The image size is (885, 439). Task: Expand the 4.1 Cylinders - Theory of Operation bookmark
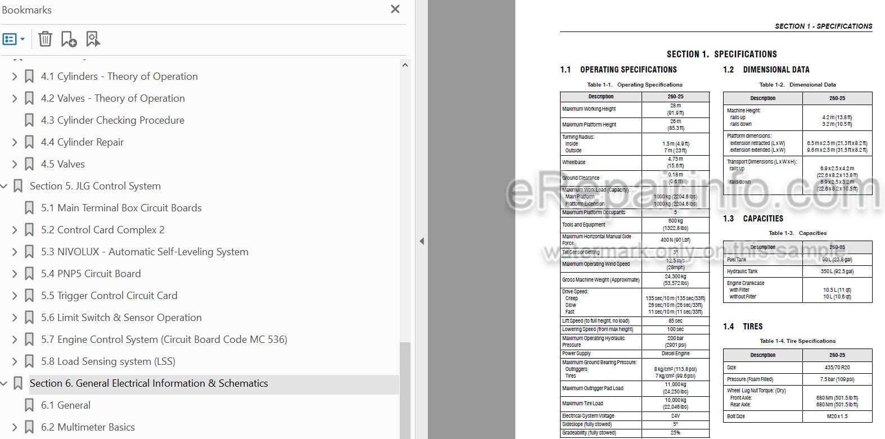click(x=15, y=76)
